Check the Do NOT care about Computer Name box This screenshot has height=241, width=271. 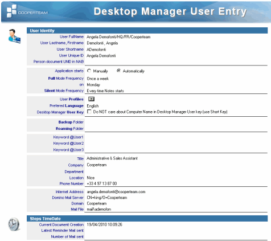click(89, 112)
